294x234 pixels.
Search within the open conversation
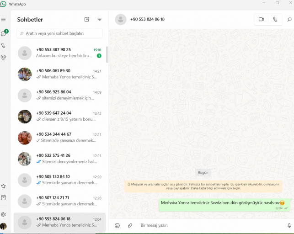point(289,20)
